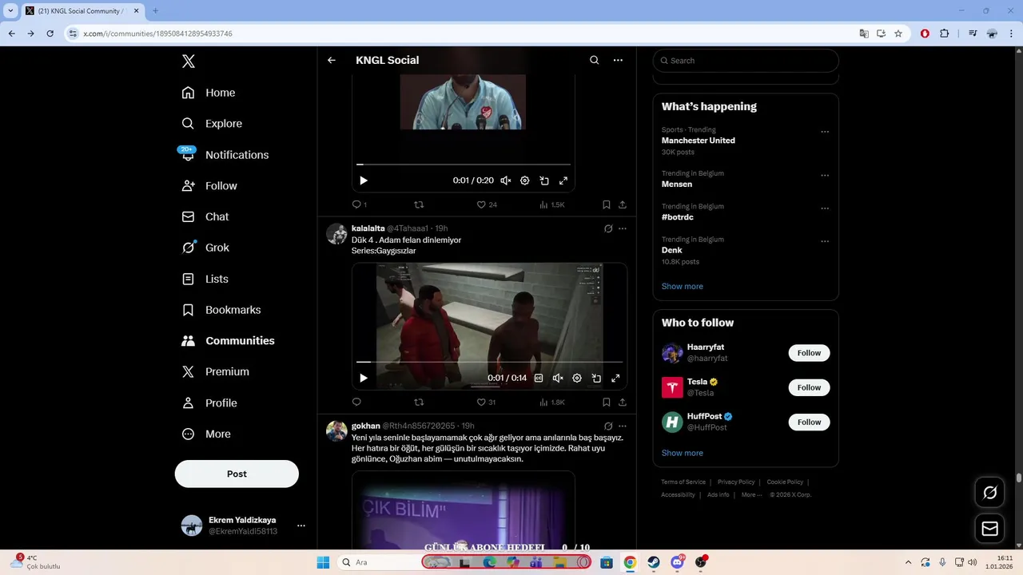Screen dimensions: 1023x575
Task: Follow Tesla
Action: click(809, 387)
